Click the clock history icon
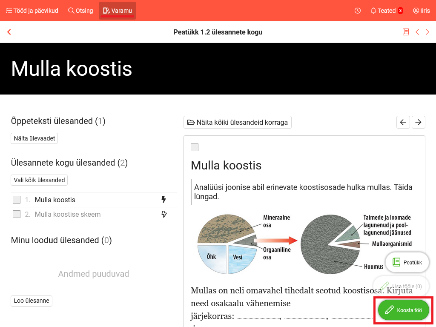Image resolution: width=436 pixels, height=327 pixels. 358,11
